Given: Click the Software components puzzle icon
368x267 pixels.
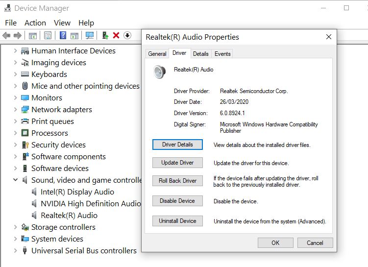Looking at the screenshot, I should coord(25,156).
